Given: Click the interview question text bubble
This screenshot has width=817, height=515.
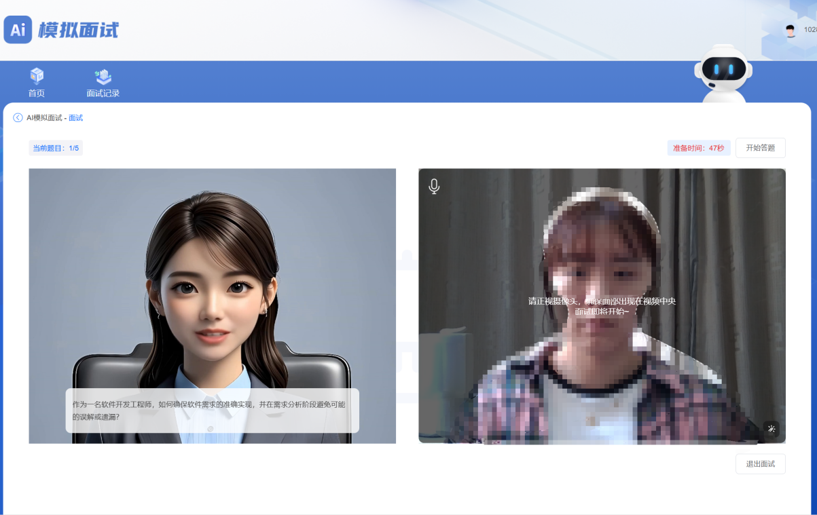Looking at the screenshot, I should pos(212,411).
